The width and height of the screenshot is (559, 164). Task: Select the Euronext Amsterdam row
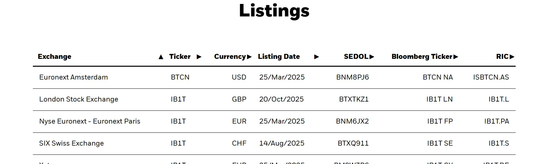click(x=74, y=77)
